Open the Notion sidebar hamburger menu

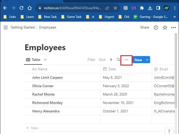[x=6, y=27]
